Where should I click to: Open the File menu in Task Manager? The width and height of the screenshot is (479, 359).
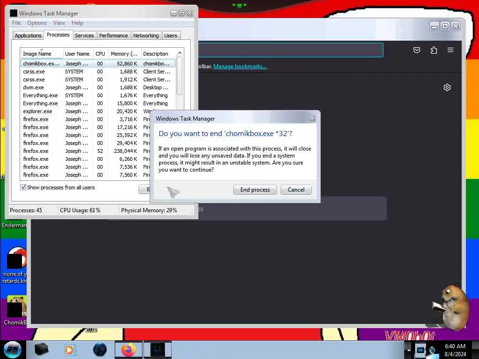(x=16, y=23)
